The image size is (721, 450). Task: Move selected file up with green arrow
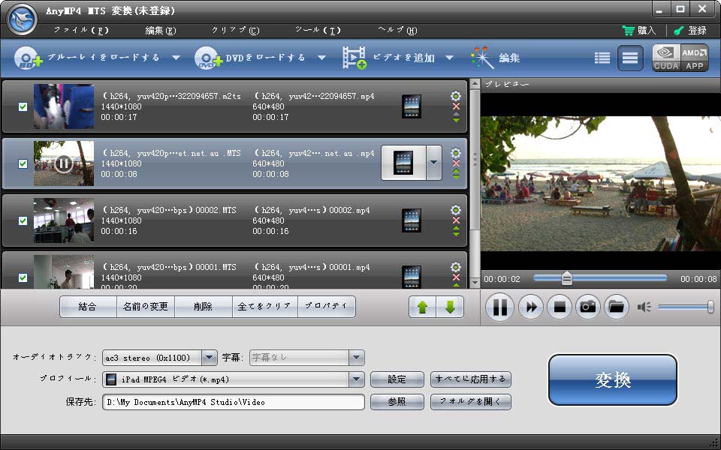pos(422,307)
